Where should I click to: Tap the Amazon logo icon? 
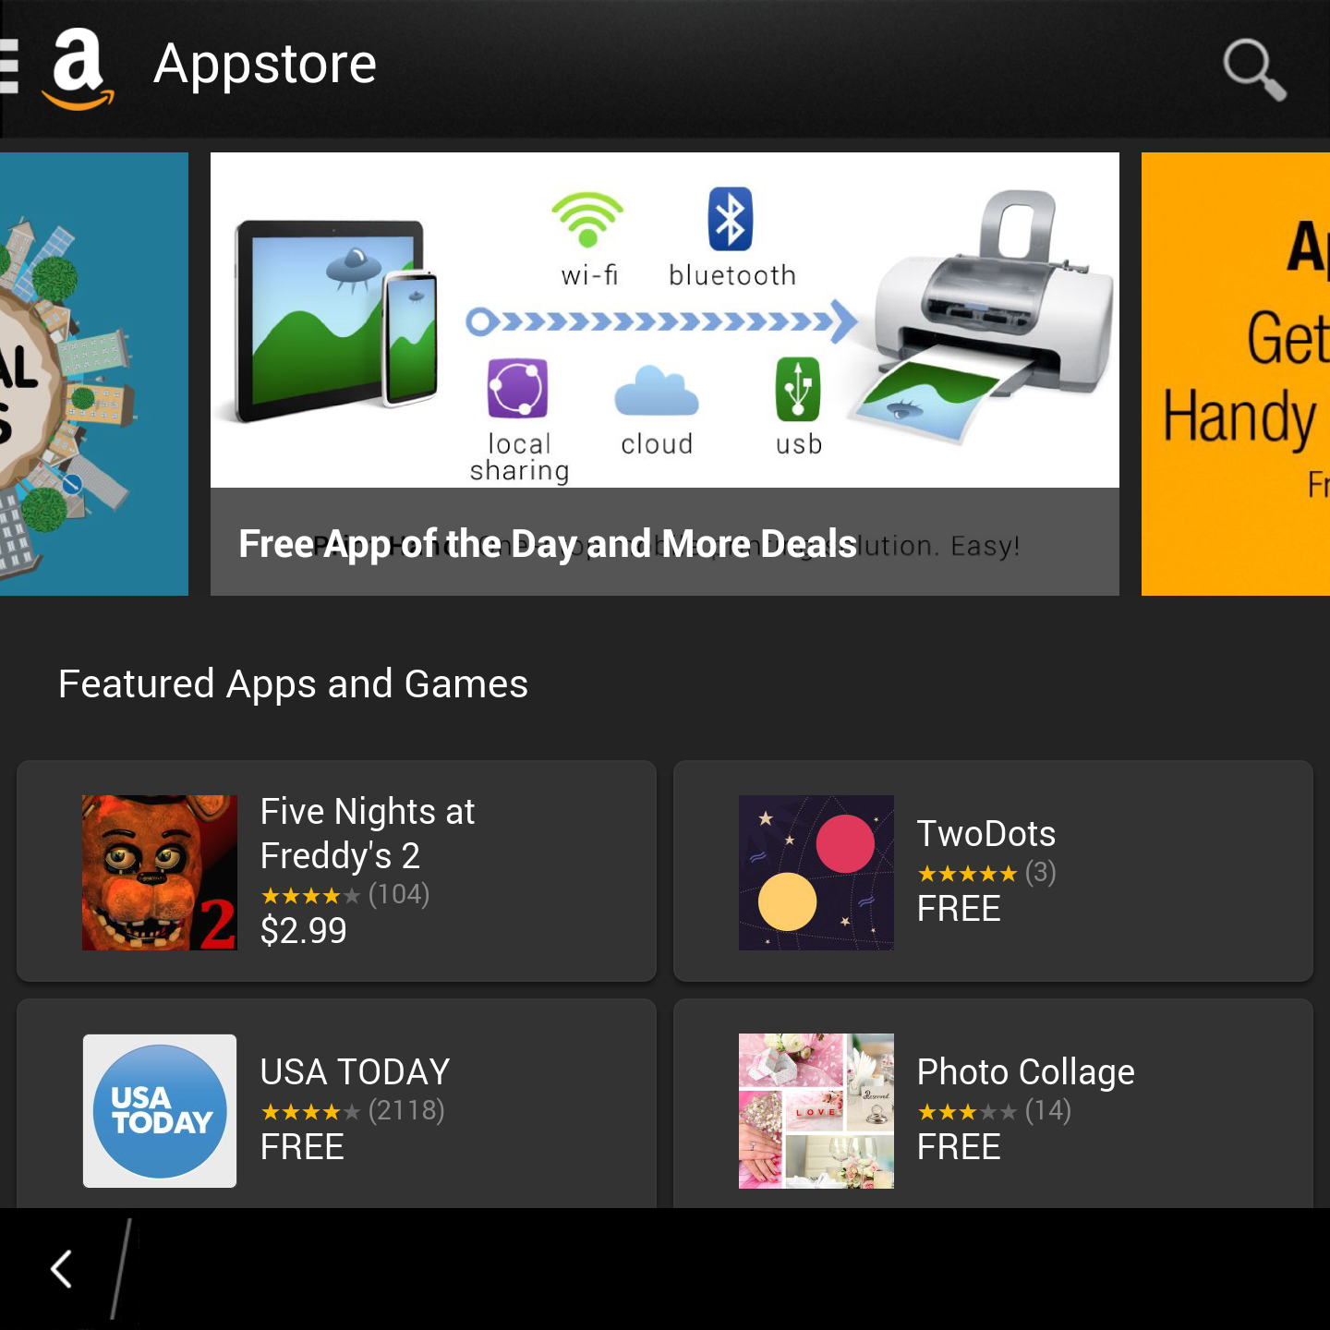(79, 69)
